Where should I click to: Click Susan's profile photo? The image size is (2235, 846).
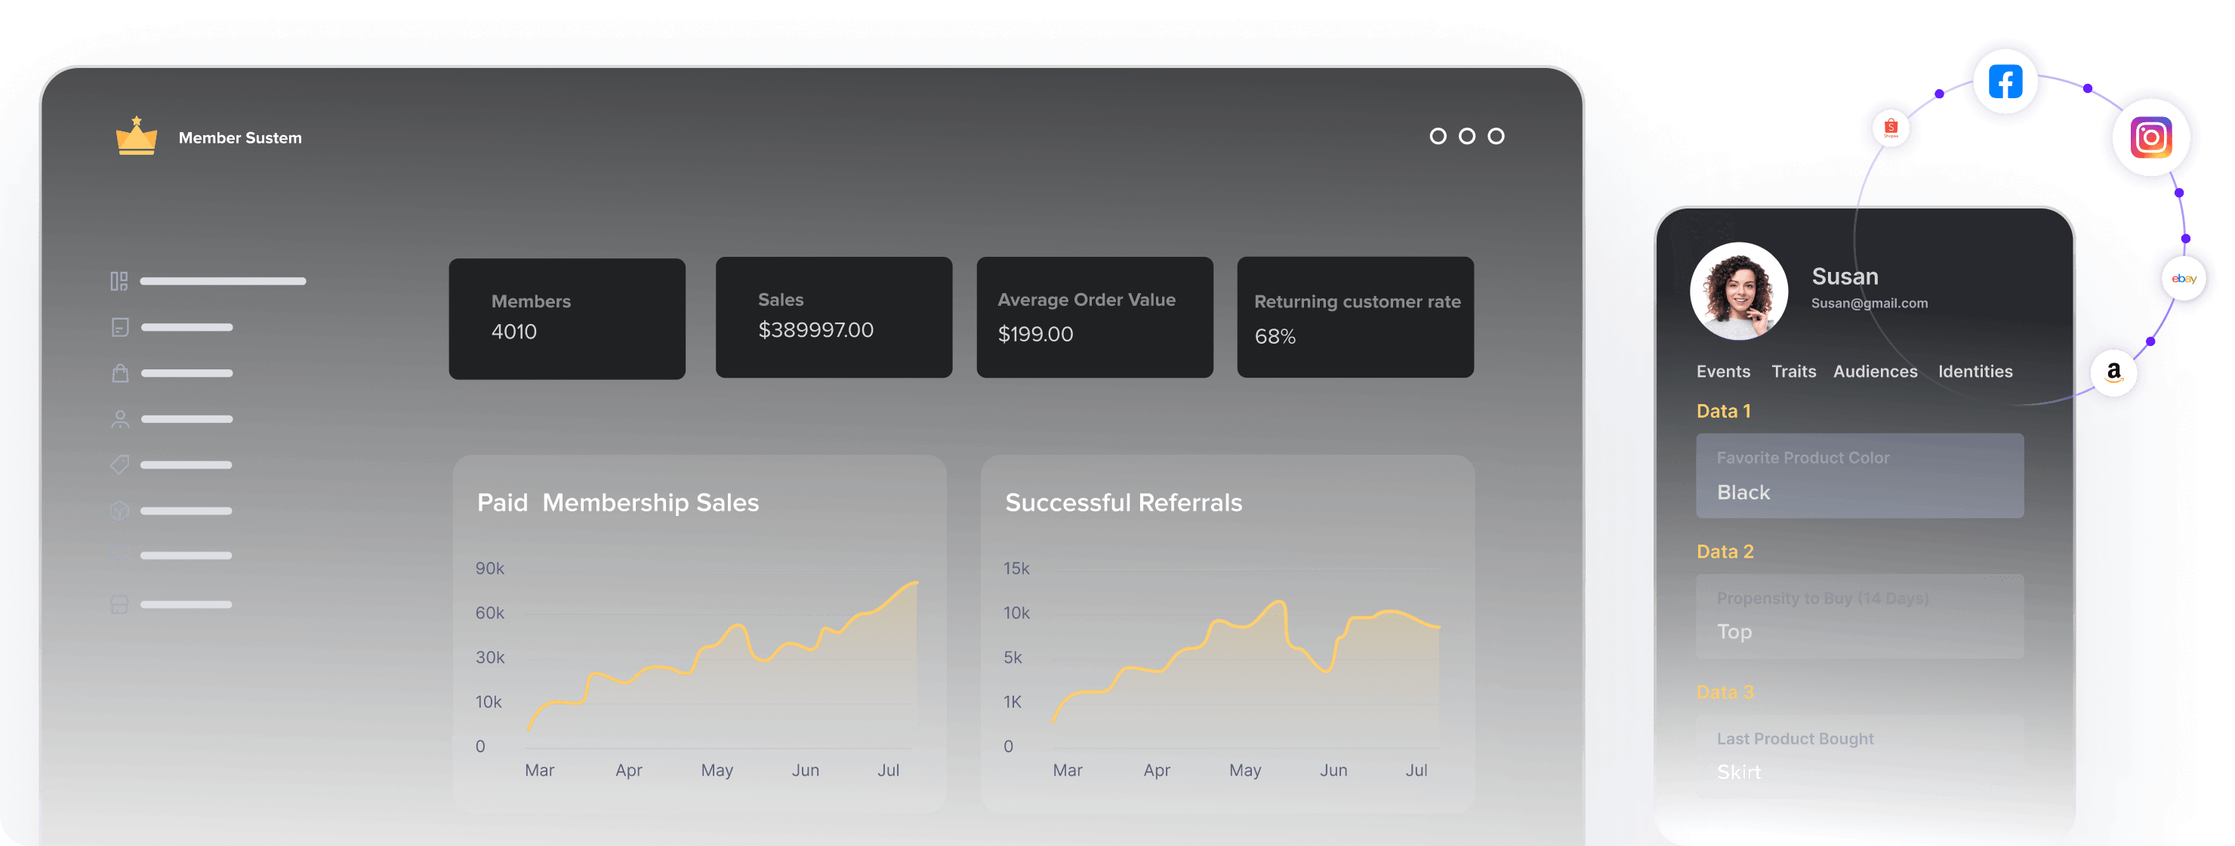pyautogui.click(x=1739, y=292)
